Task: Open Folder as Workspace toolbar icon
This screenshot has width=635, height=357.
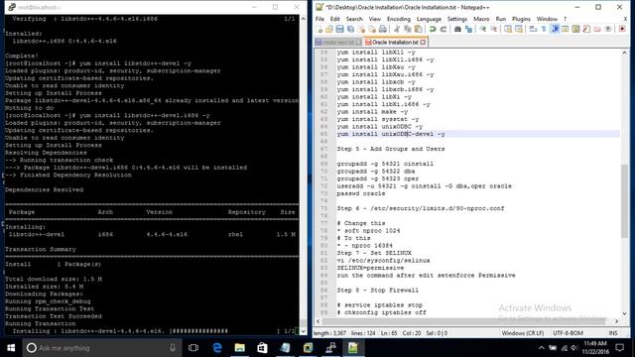Action: [597, 29]
